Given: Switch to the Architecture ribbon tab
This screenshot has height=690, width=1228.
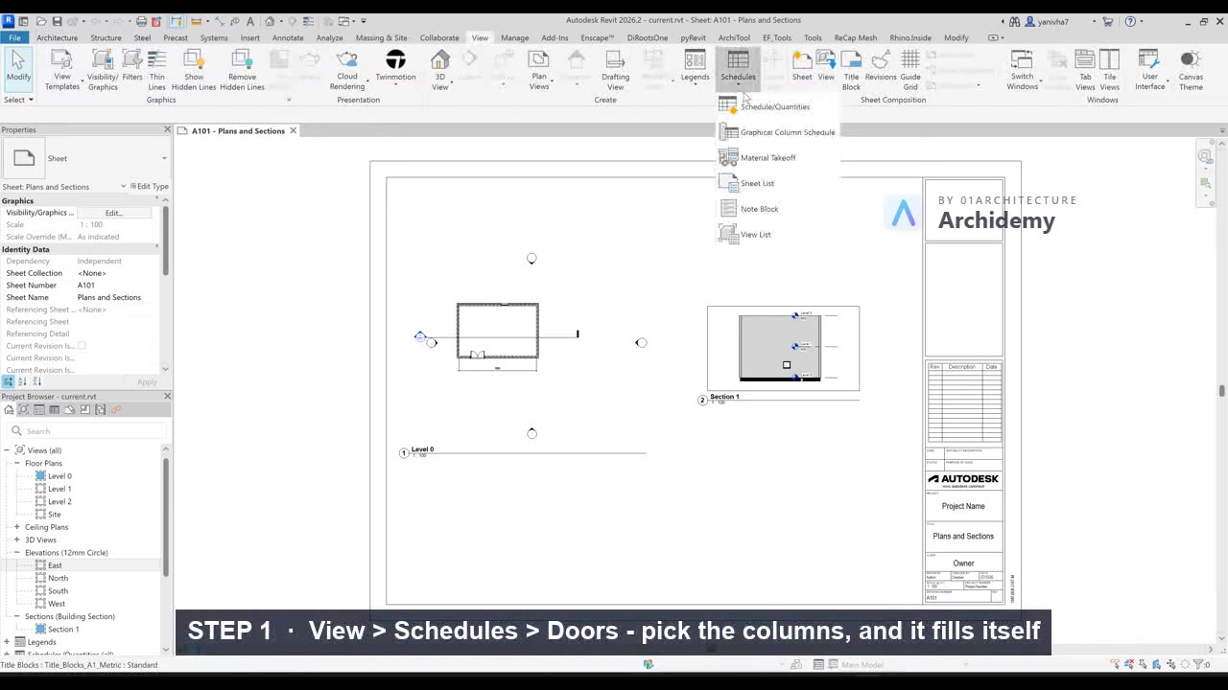Looking at the screenshot, I should pyautogui.click(x=57, y=37).
